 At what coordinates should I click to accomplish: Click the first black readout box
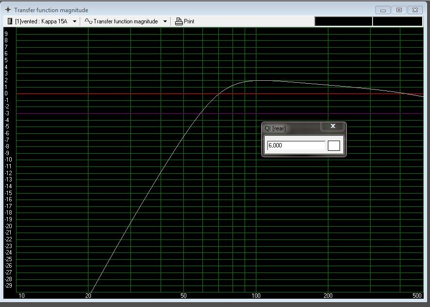pos(343,21)
